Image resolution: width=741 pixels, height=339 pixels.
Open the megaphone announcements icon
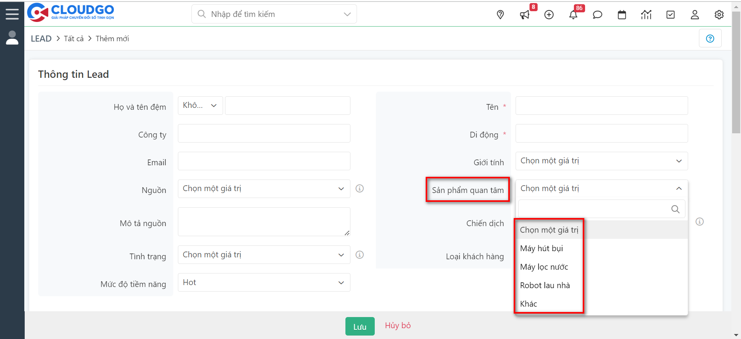pyautogui.click(x=524, y=15)
